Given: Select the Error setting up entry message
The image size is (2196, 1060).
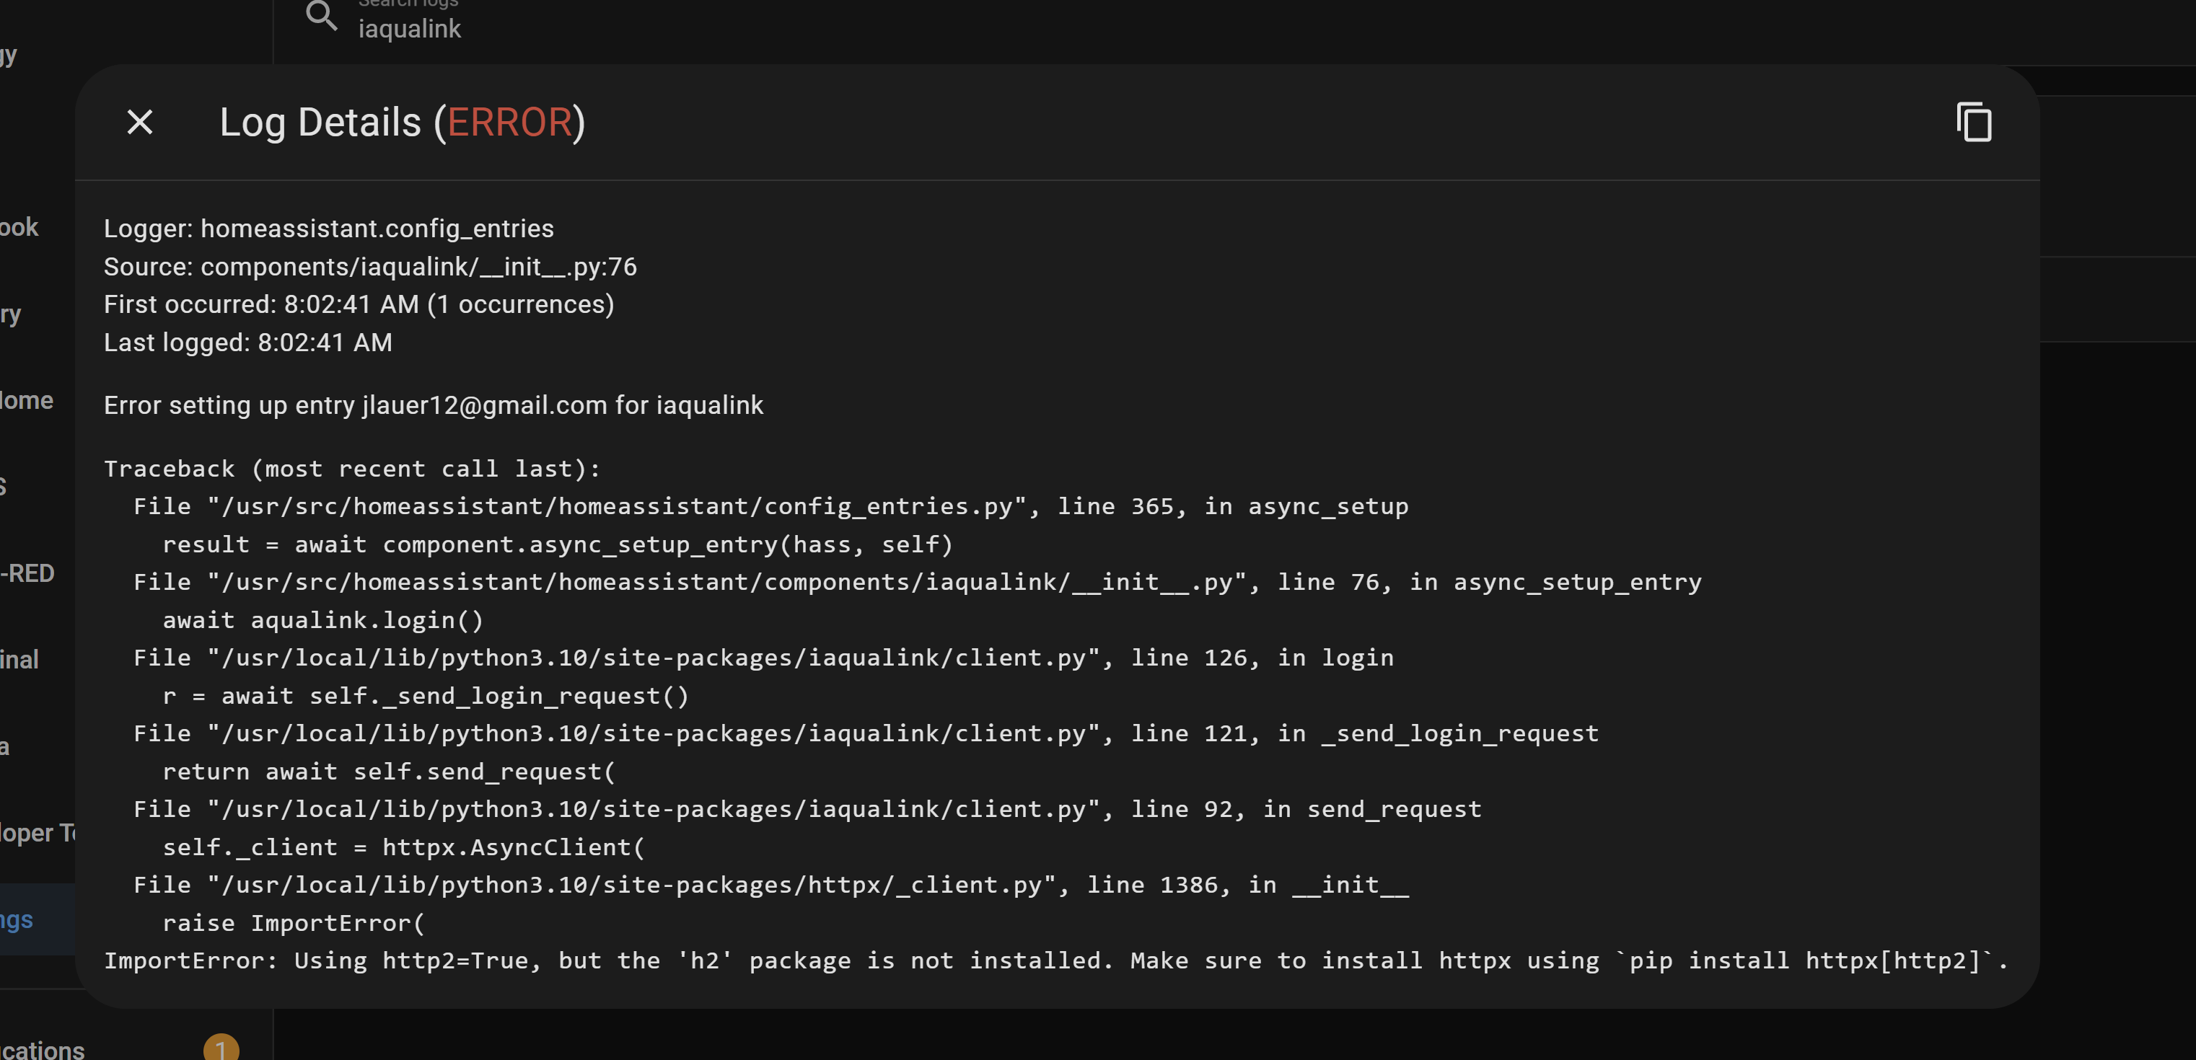Looking at the screenshot, I should [x=433, y=405].
